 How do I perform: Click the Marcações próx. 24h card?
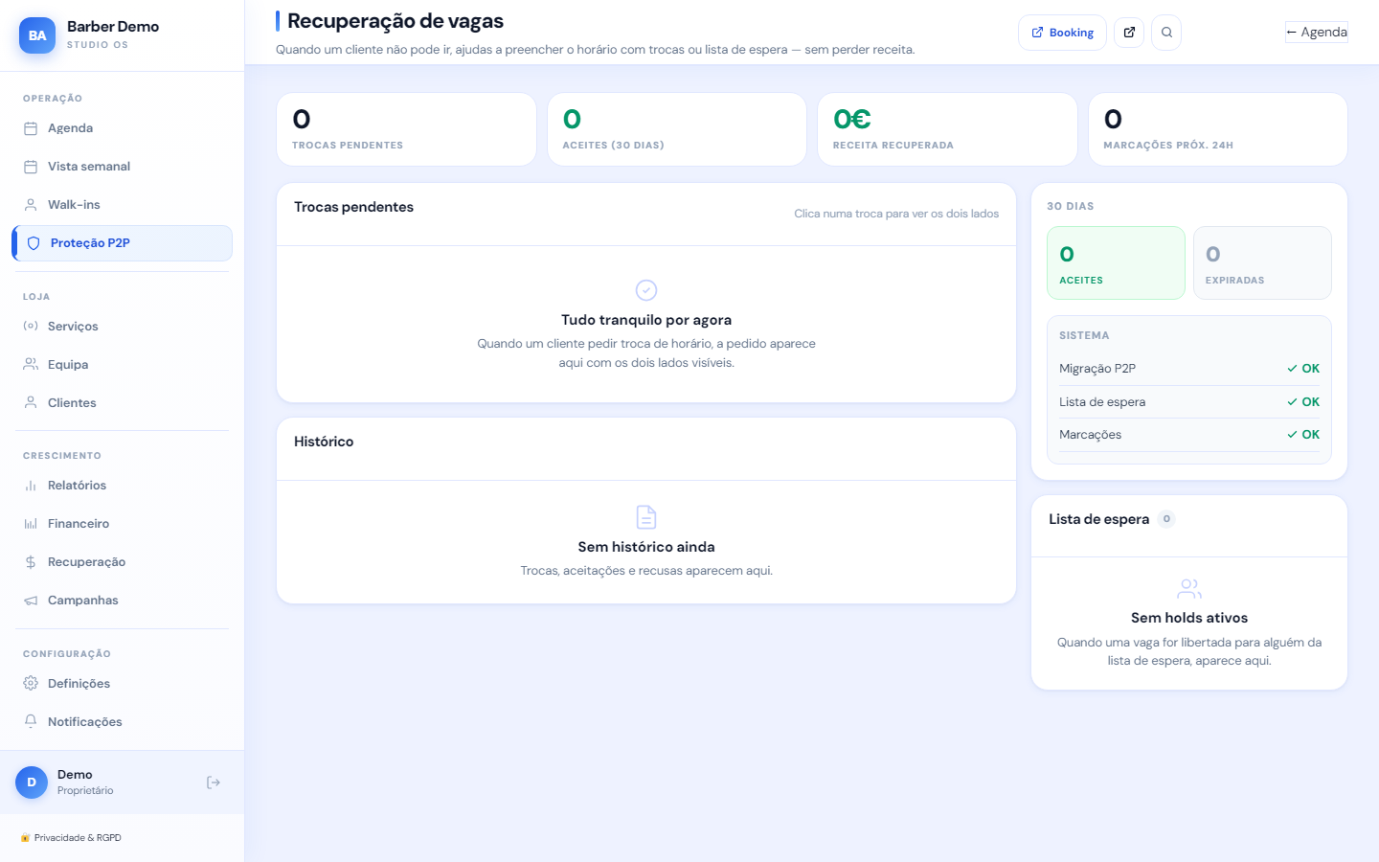pyautogui.click(x=1218, y=129)
